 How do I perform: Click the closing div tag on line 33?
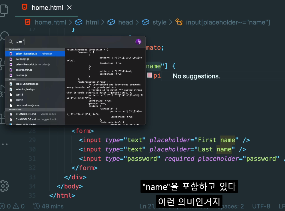point(75,177)
